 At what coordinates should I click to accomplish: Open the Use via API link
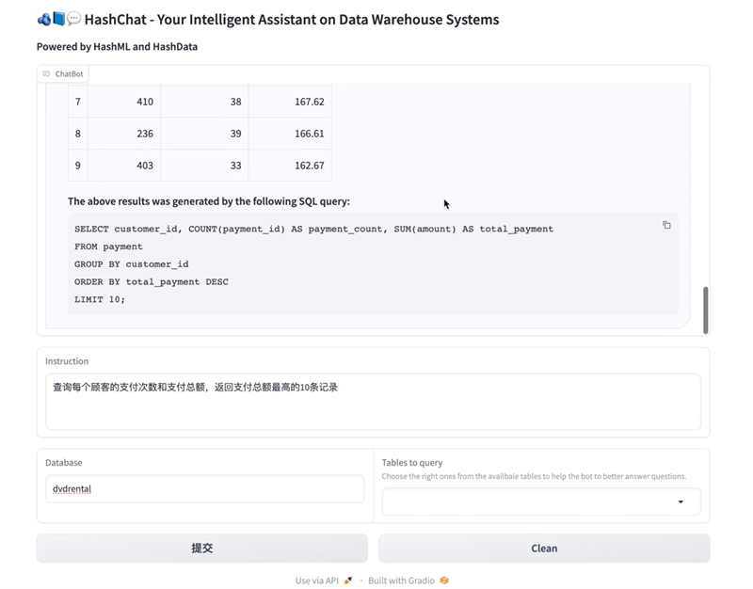pyautogui.click(x=317, y=581)
